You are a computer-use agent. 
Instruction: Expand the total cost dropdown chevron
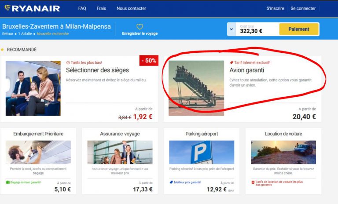[x=231, y=29]
